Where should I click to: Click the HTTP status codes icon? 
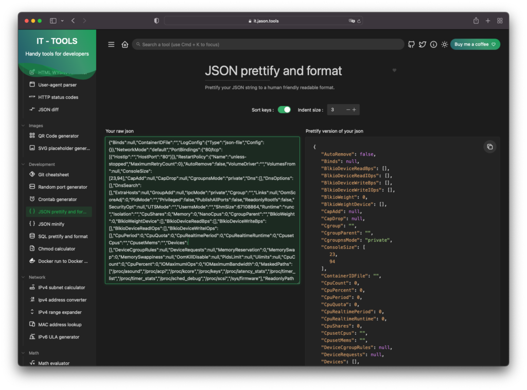coord(32,97)
